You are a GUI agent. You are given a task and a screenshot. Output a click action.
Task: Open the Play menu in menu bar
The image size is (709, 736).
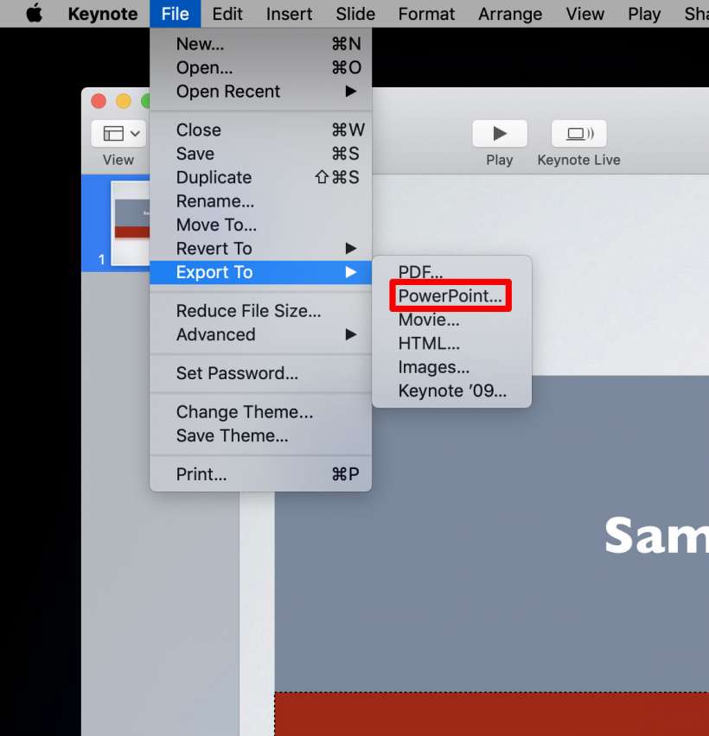tap(644, 14)
